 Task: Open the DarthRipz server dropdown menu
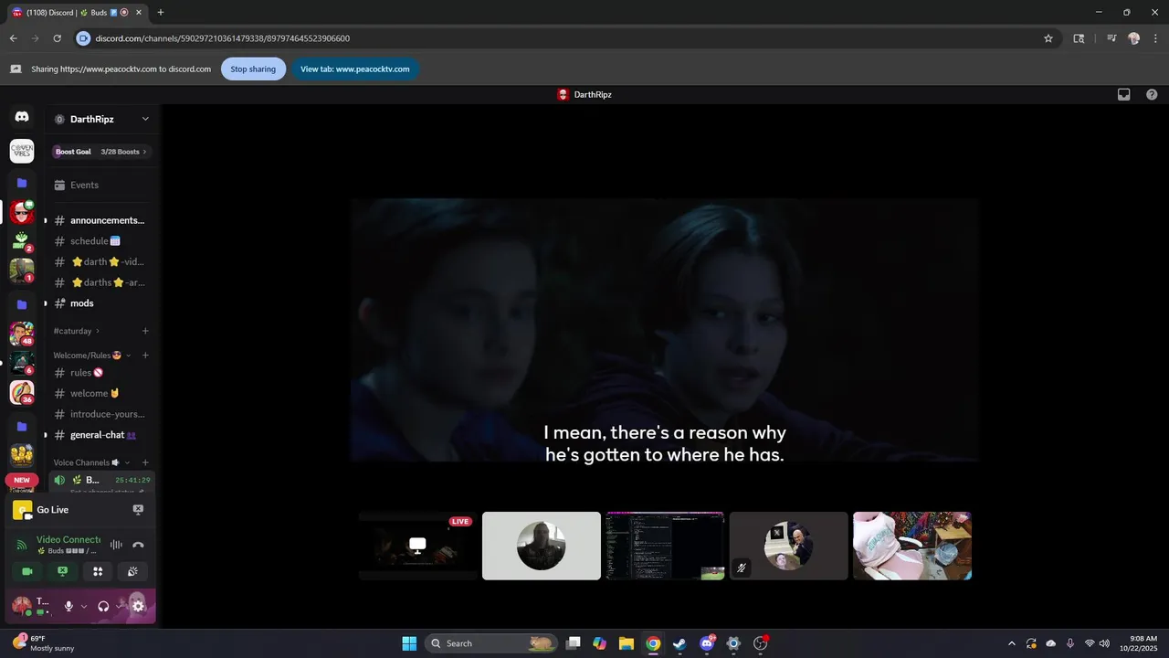[145, 119]
